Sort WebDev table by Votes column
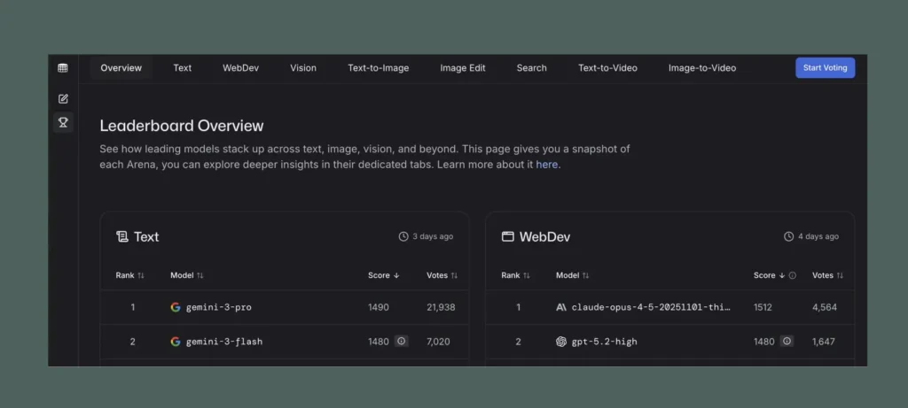The height and width of the screenshot is (408, 908). coord(827,275)
